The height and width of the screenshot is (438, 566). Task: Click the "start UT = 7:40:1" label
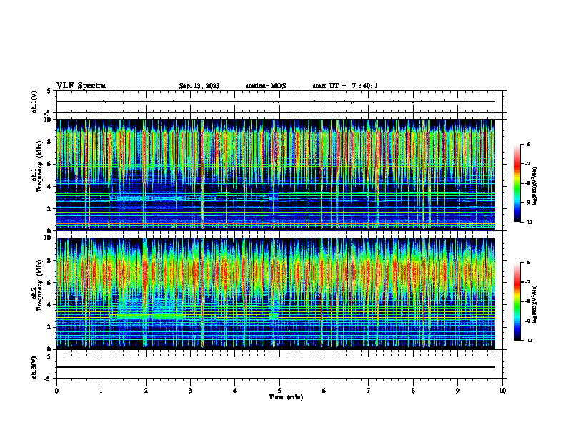[x=345, y=86]
